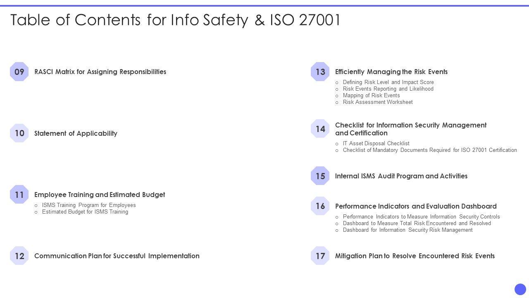The image size is (529, 298).
Task: Click the number 15 octagon badge
Action: [x=320, y=176]
